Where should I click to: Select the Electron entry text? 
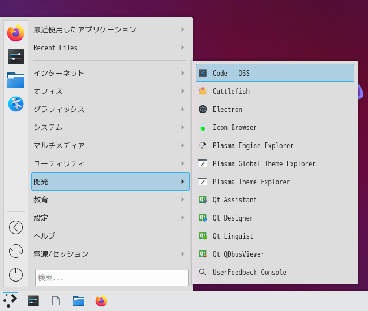(228, 110)
